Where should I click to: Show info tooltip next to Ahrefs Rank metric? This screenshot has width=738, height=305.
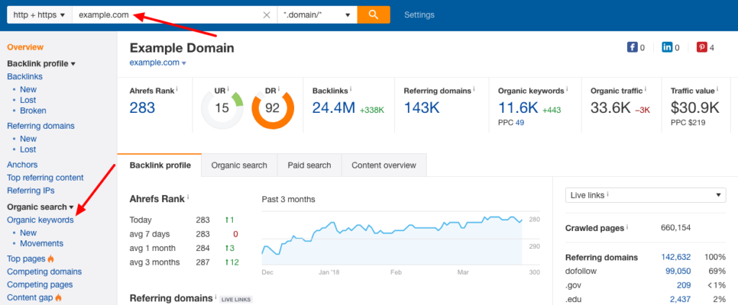177,88
